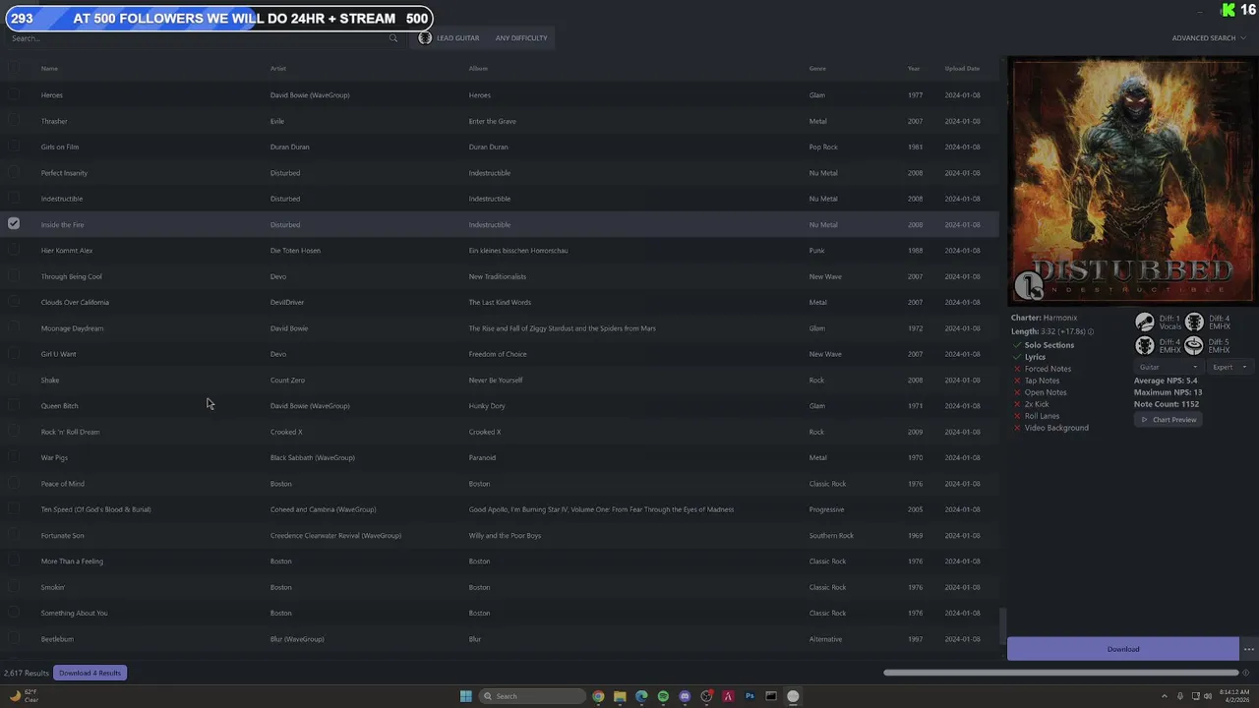
Task: Open Microsoft Edge from the taskbar
Action: coord(641,696)
